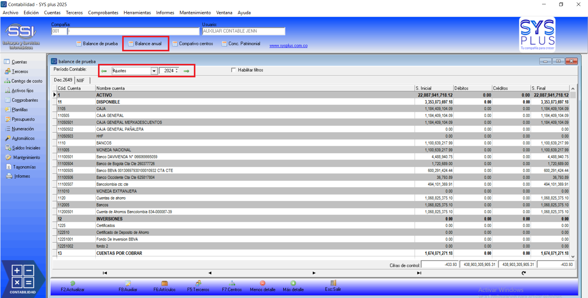Open Presupuesto sidebar entry
588x298 pixels.
(20, 119)
